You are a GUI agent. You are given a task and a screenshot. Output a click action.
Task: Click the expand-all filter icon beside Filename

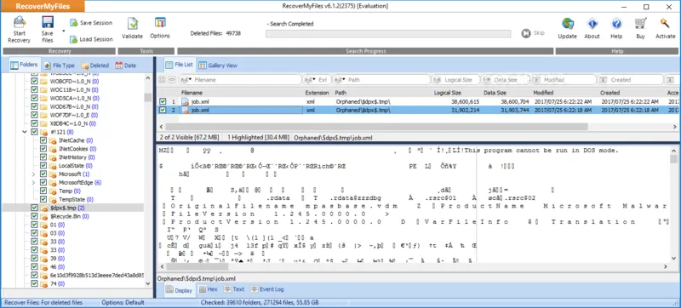[162, 80]
